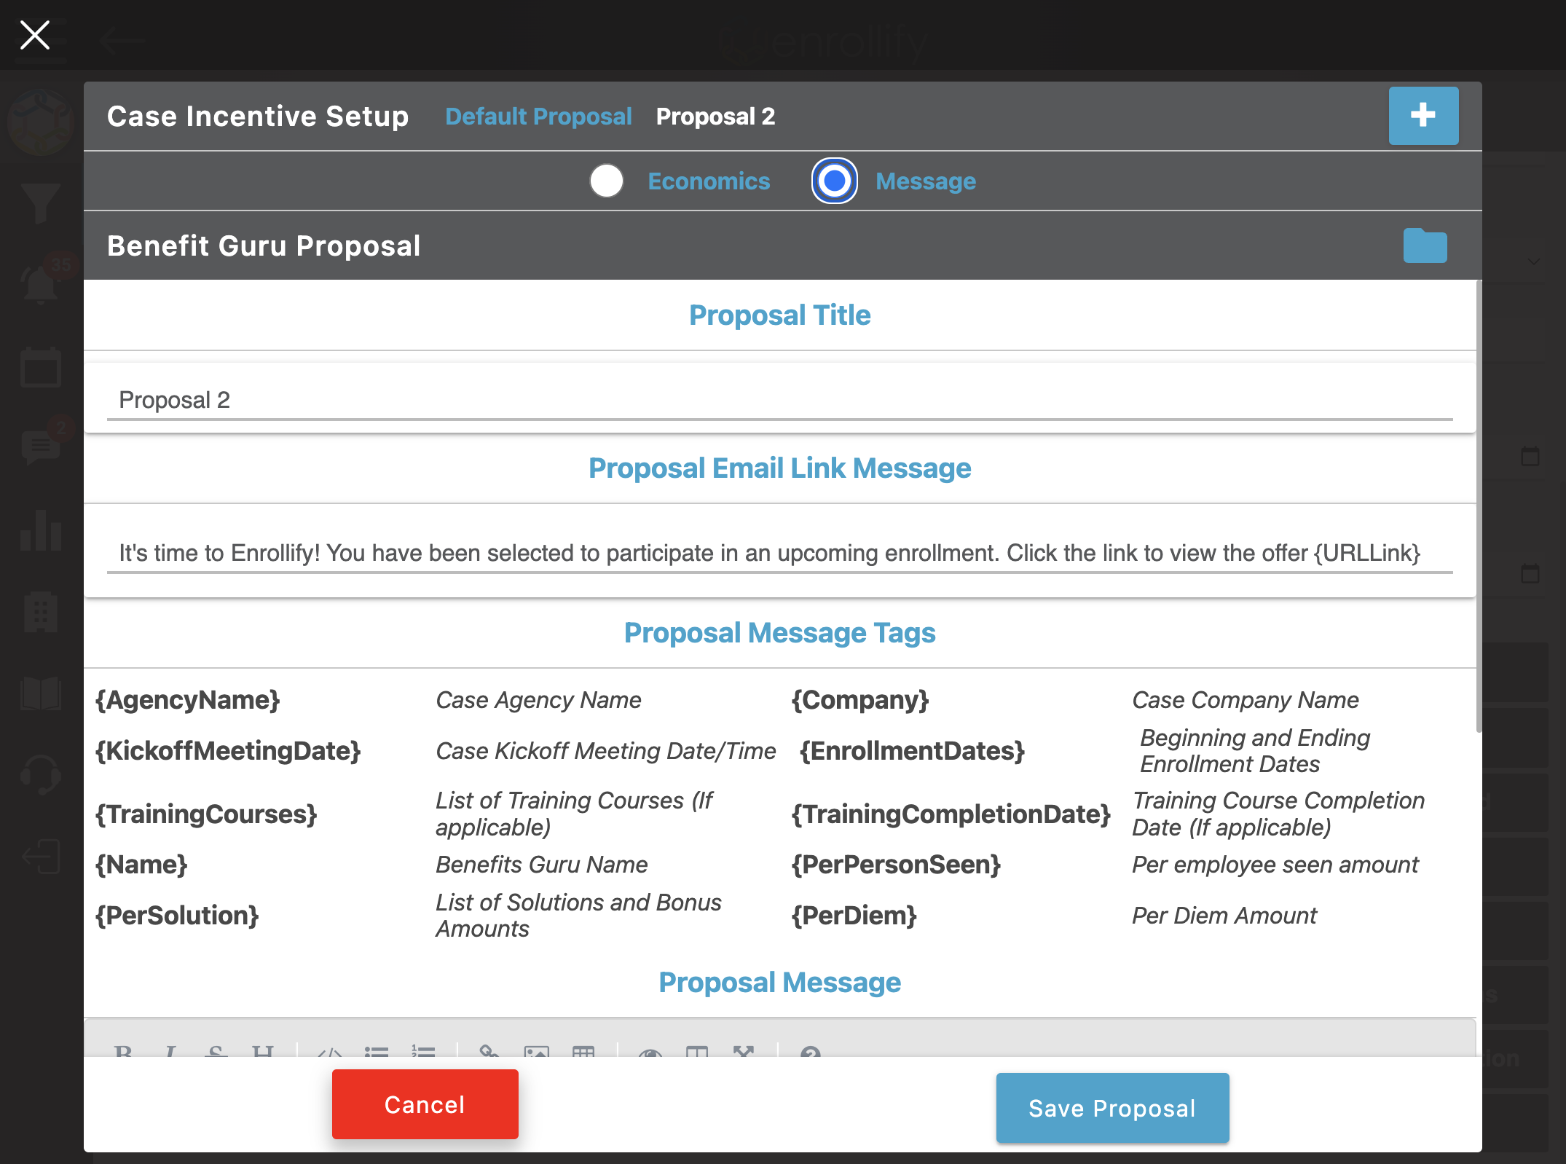Toggle italic formatting in message editor

(170, 1051)
